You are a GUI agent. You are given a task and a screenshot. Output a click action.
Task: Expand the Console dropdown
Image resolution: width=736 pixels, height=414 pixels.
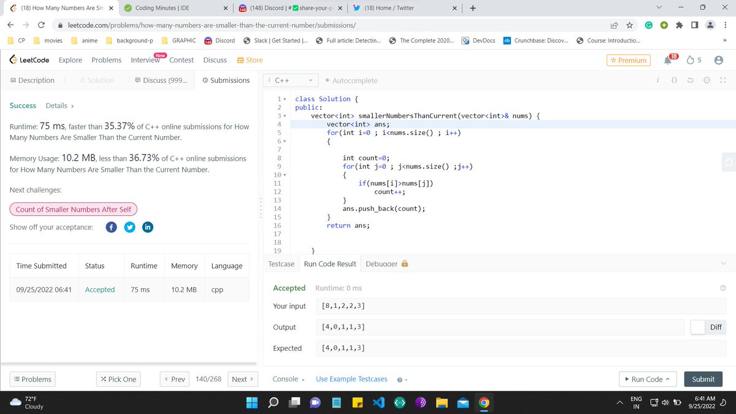coord(289,379)
